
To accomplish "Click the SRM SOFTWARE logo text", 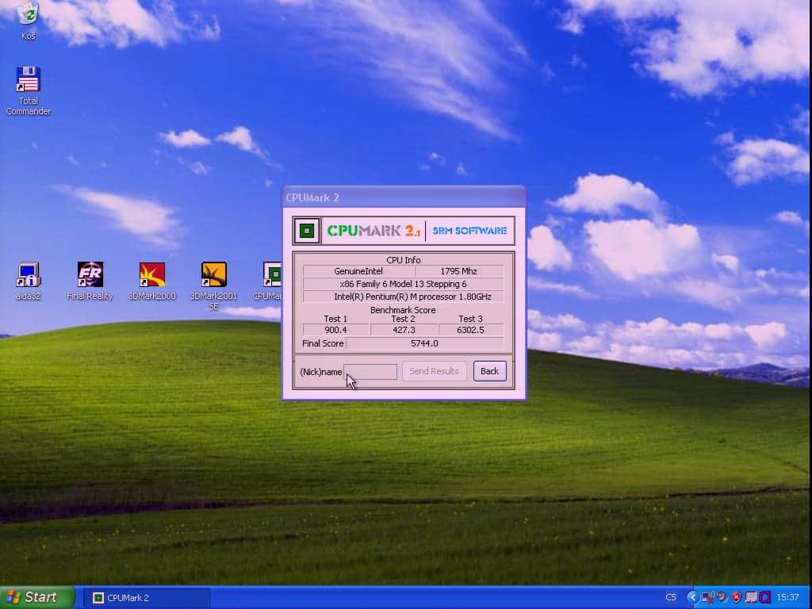I will click(469, 231).
